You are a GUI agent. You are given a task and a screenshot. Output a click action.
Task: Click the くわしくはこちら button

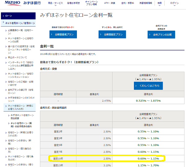tap(148, 86)
